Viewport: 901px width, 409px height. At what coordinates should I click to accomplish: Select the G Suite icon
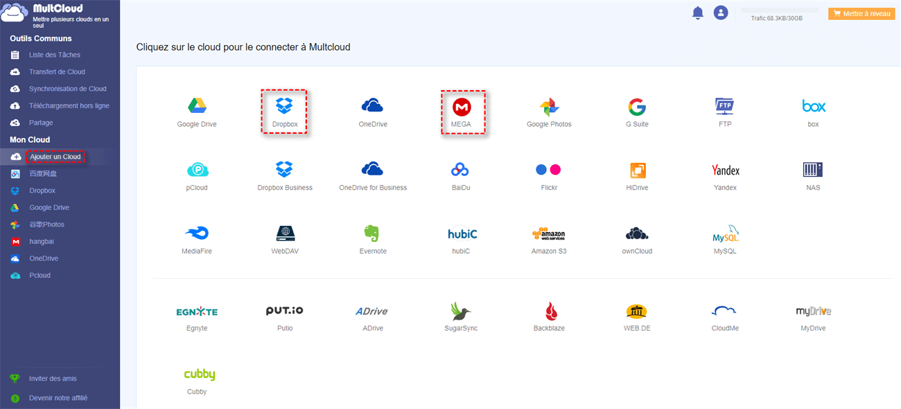[x=637, y=107]
